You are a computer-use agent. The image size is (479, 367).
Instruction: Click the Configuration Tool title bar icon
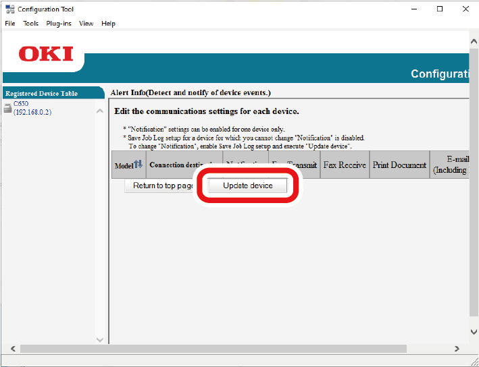point(9,9)
